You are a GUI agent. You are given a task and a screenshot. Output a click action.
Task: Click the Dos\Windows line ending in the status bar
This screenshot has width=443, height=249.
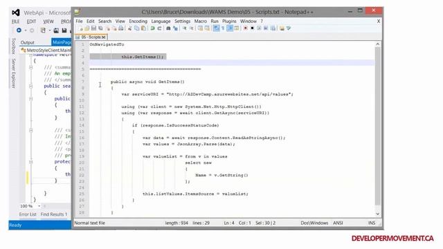(314, 223)
